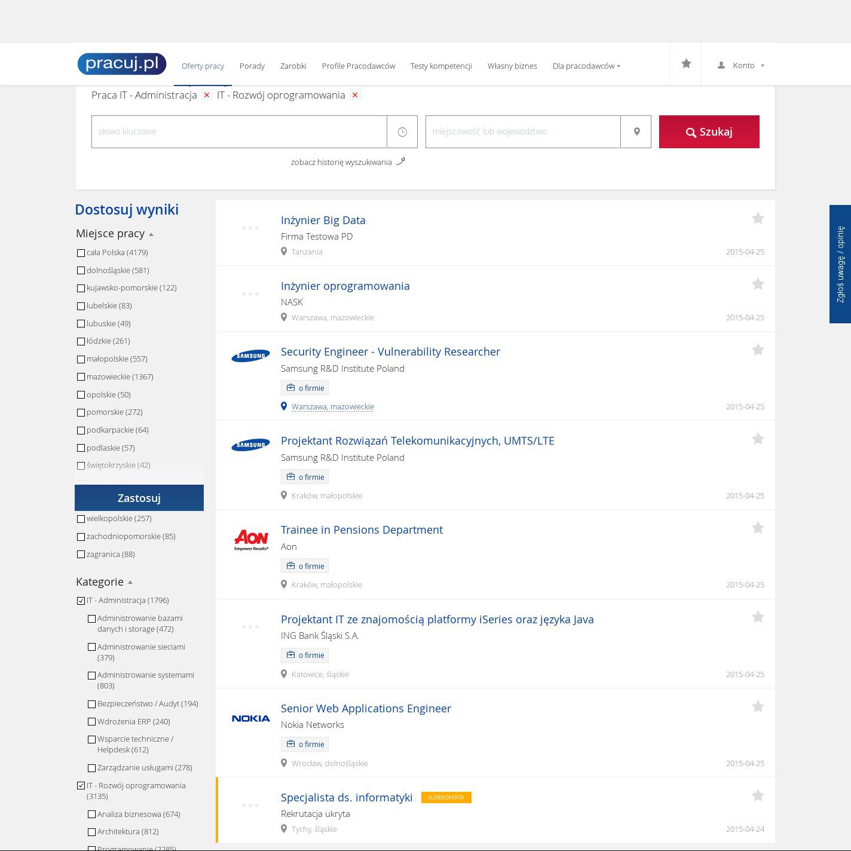851x851 pixels.
Task: Click the clock icon beside keyword field
Action: pyautogui.click(x=402, y=131)
